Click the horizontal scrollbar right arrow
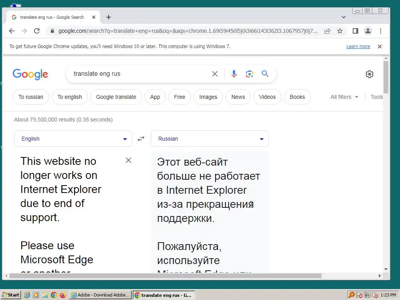Screen dimensions: 400x300 point(380,276)
